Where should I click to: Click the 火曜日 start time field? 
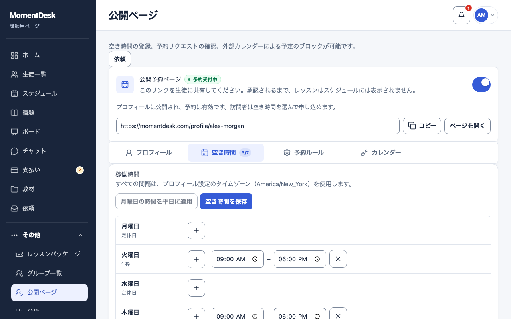(x=238, y=259)
